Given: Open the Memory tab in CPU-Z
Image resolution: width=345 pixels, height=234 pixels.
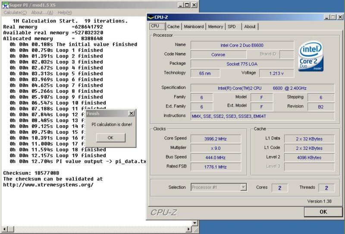Looking at the screenshot, I should click(x=216, y=26).
